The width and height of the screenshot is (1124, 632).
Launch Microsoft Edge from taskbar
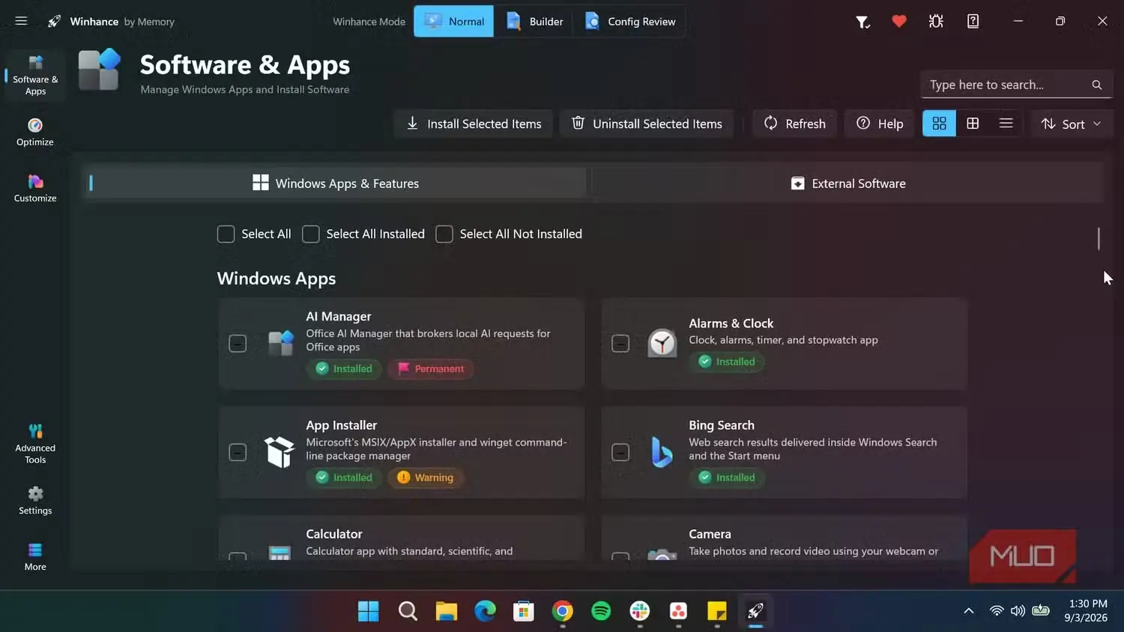tap(485, 611)
